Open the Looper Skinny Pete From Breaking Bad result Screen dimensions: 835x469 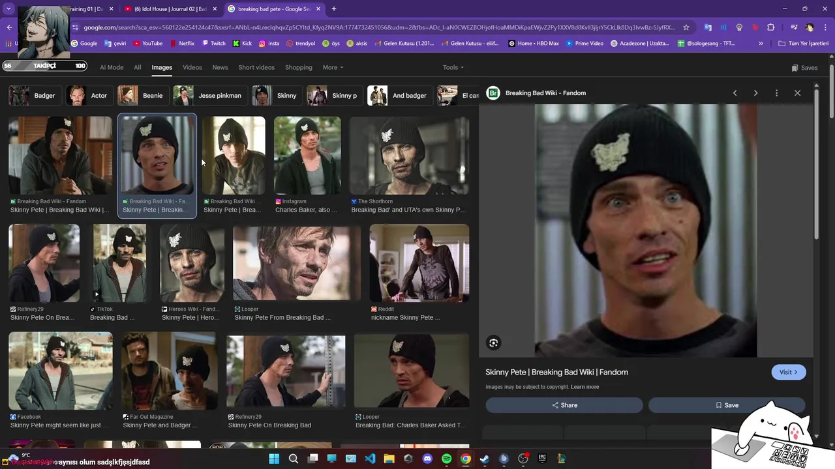297,273
